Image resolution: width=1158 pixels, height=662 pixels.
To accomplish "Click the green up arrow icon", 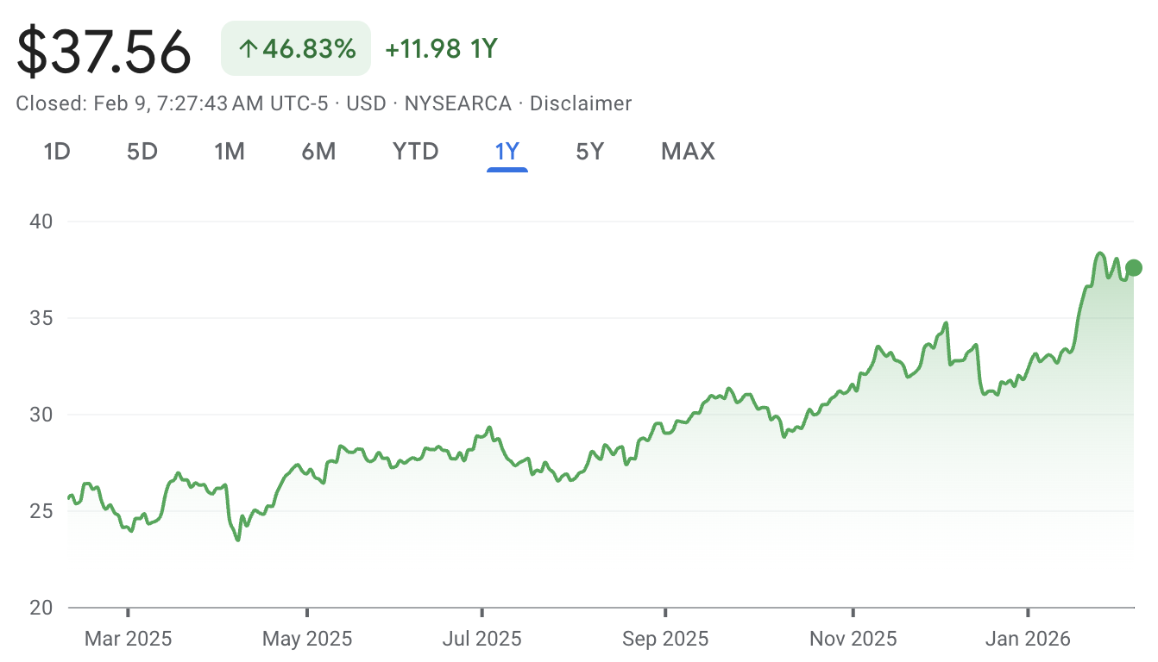I will [248, 49].
